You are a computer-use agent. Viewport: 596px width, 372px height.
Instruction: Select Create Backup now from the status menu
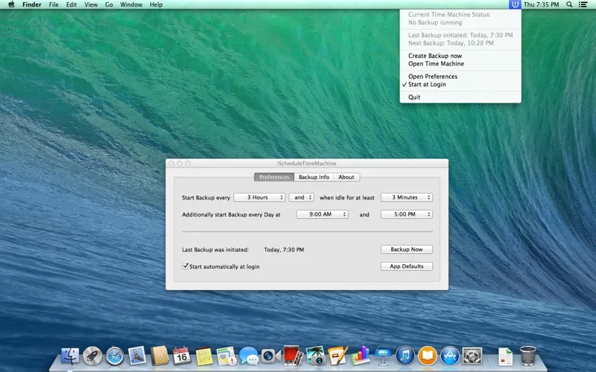[x=435, y=56]
